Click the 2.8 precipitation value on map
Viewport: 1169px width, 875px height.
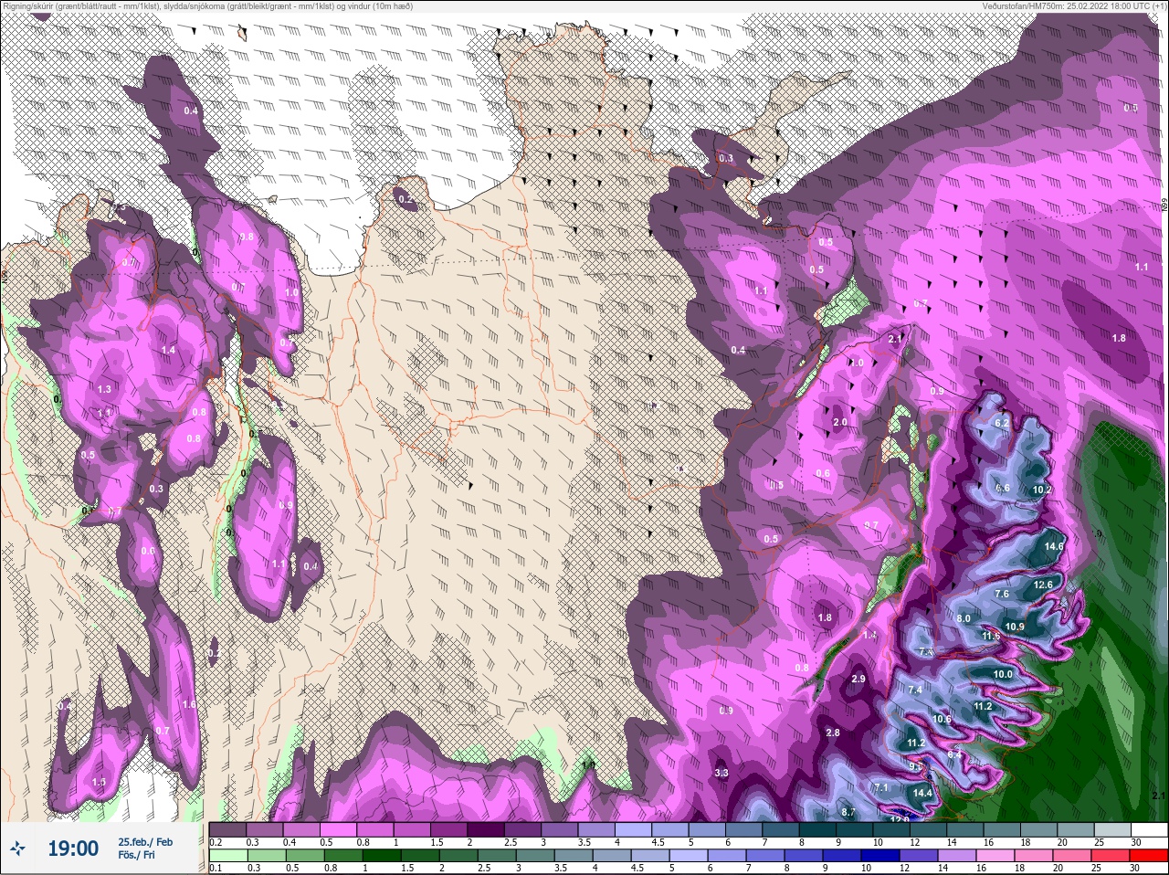832,733
